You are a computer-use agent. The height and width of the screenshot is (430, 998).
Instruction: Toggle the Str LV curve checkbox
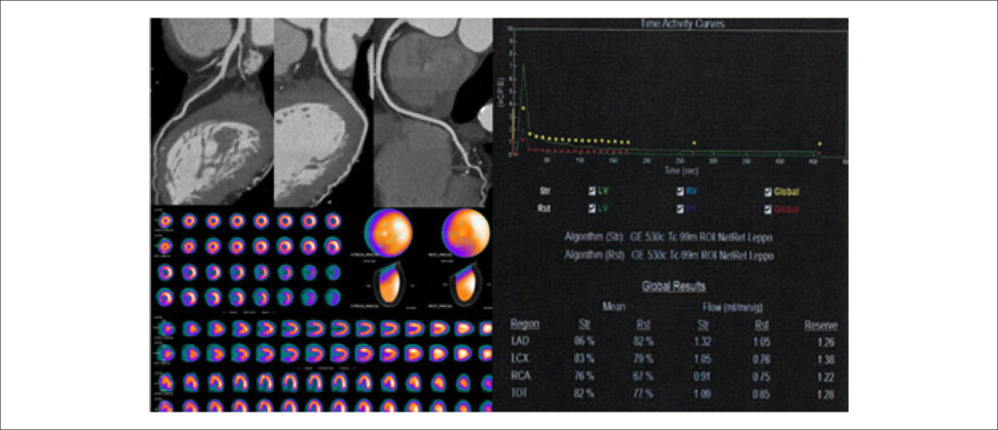point(592,191)
